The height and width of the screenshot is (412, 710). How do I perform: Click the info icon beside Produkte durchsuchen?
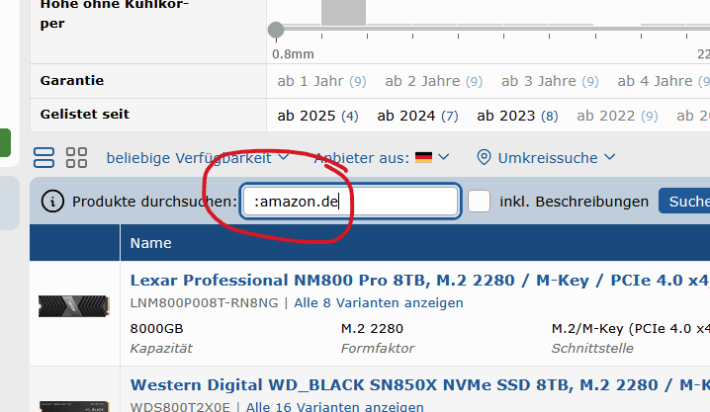(x=52, y=202)
